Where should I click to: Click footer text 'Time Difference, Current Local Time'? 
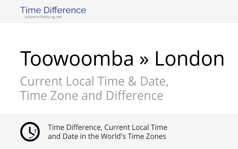(107, 128)
